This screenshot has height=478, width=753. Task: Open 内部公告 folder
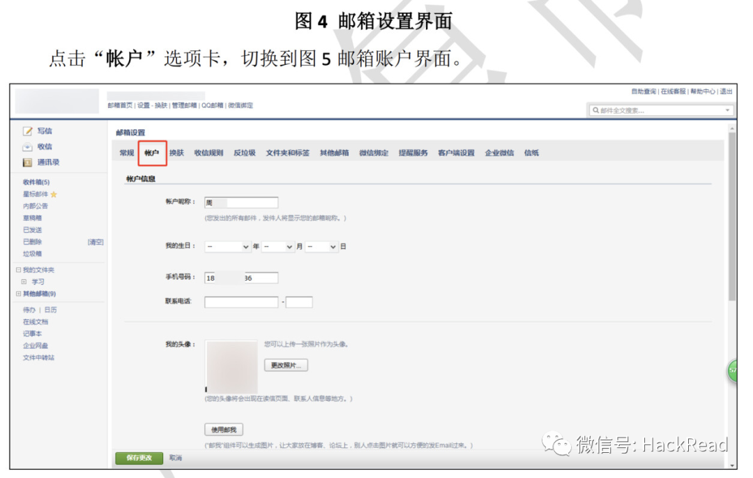click(x=36, y=207)
